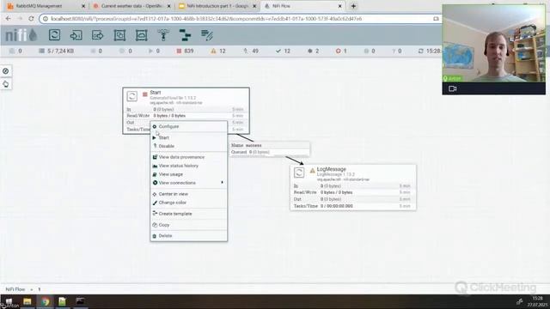Choose Change color in context menu
The width and height of the screenshot is (550, 309).
tap(189, 203)
